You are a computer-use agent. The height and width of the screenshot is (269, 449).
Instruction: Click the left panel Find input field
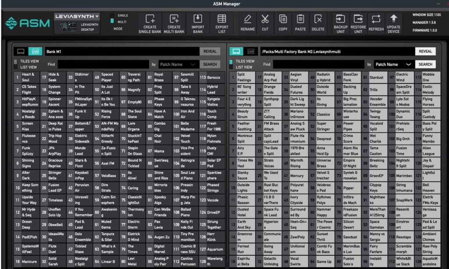click(103, 64)
